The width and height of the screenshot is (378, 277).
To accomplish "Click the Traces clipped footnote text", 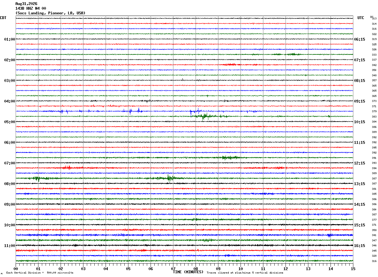I will 245,273.
